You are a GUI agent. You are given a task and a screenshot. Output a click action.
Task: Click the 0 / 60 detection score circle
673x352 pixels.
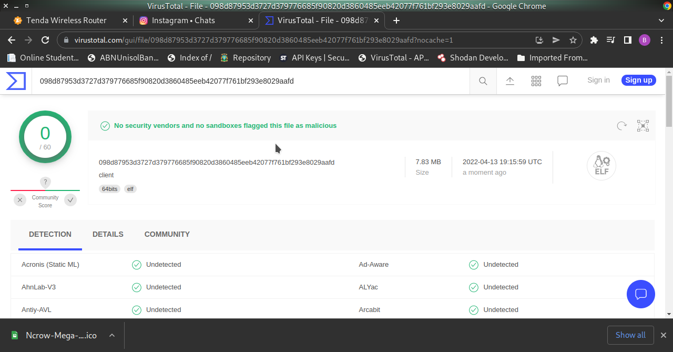(x=45, y=137)
